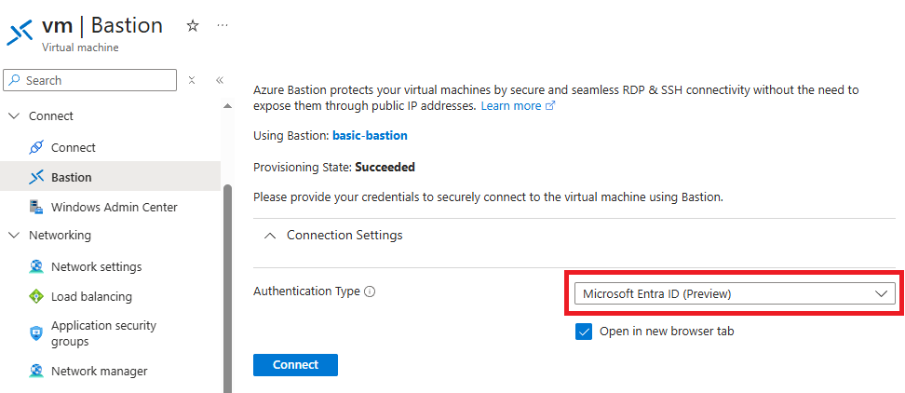Click the Load balancing diamond icon

pyautogui.click(x=35, y=297)
